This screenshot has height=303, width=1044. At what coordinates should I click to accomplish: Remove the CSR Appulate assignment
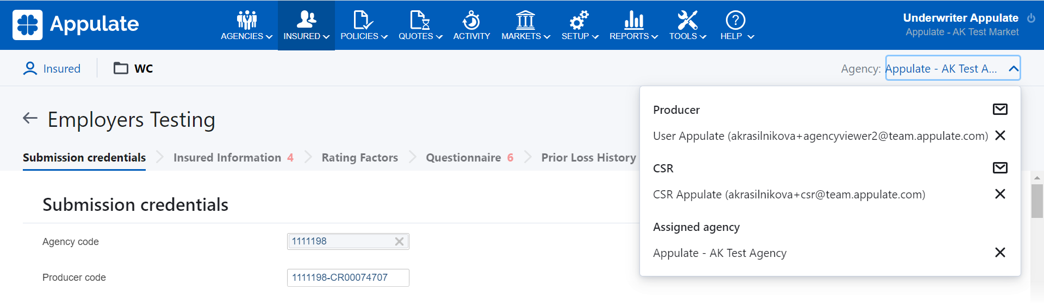pyautogui.click(x=1000, y=194)
